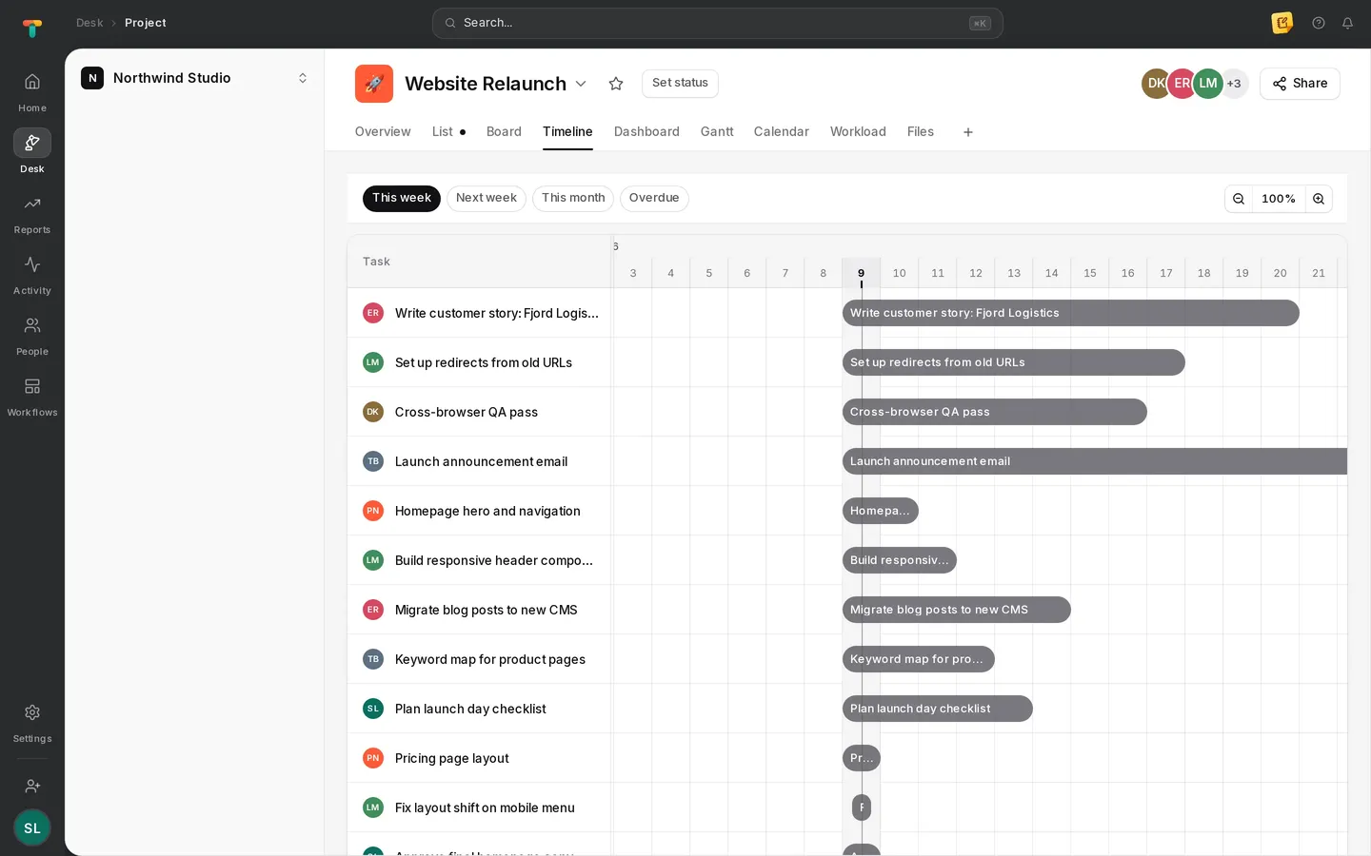Click TB avatar on Keyword map row
1371x856 pixels.
point(373,659)
